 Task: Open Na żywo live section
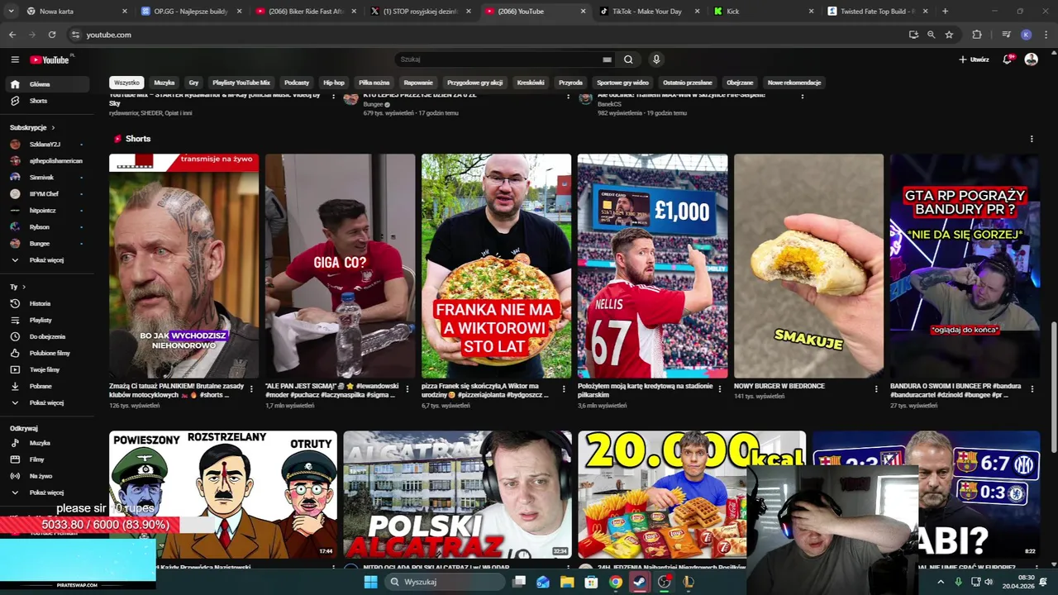click(x=47, y=476)
